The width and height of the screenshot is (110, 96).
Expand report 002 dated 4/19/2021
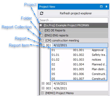pos(43,84)
